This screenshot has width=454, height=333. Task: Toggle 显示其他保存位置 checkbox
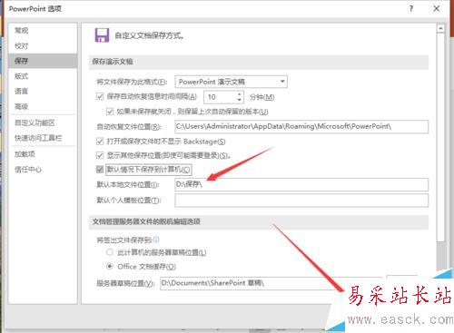(100, 155)
